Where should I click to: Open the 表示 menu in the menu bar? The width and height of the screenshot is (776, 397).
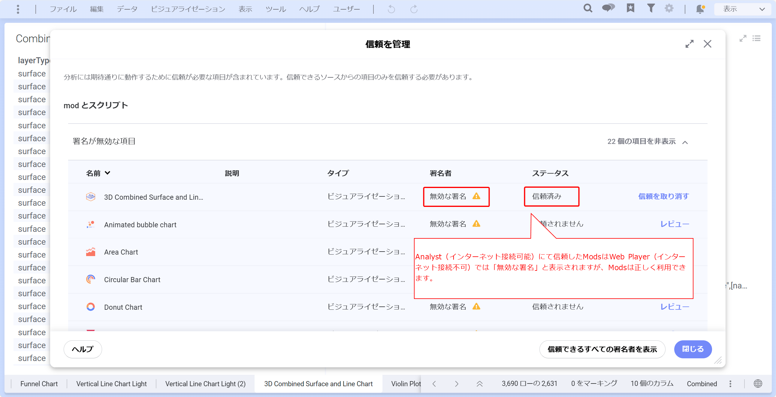pos(245,9)
